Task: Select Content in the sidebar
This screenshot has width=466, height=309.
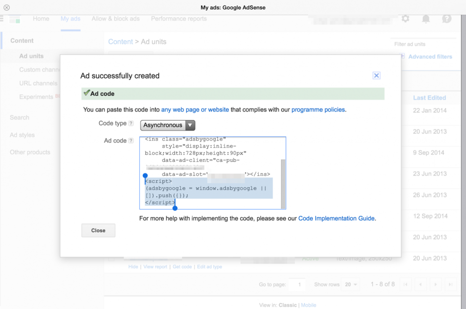Action: (22, 41)
